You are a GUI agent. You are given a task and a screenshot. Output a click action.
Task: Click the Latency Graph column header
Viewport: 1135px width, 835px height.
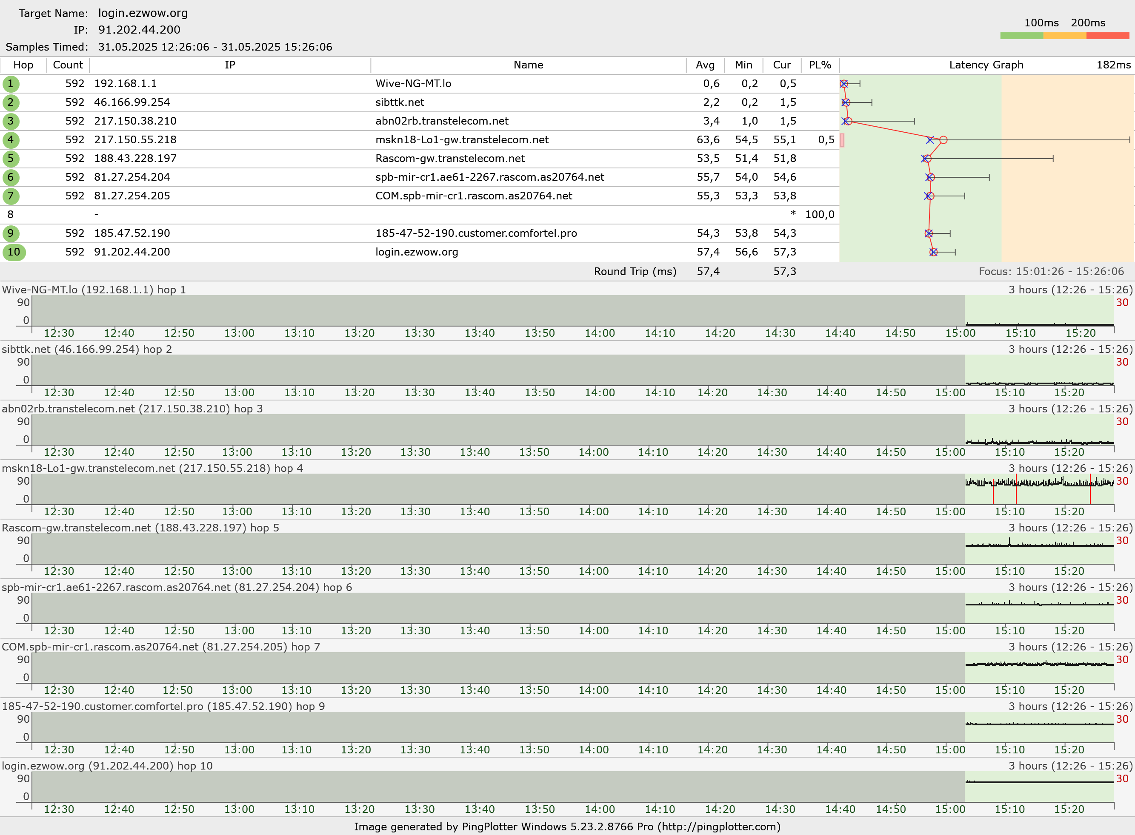point(986,65)
